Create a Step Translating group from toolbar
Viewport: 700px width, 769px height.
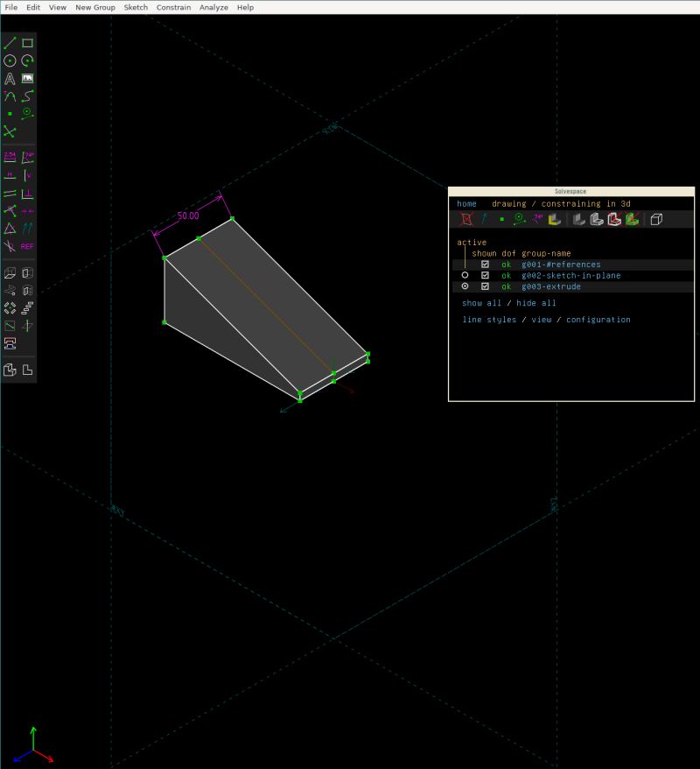point(27,308)
